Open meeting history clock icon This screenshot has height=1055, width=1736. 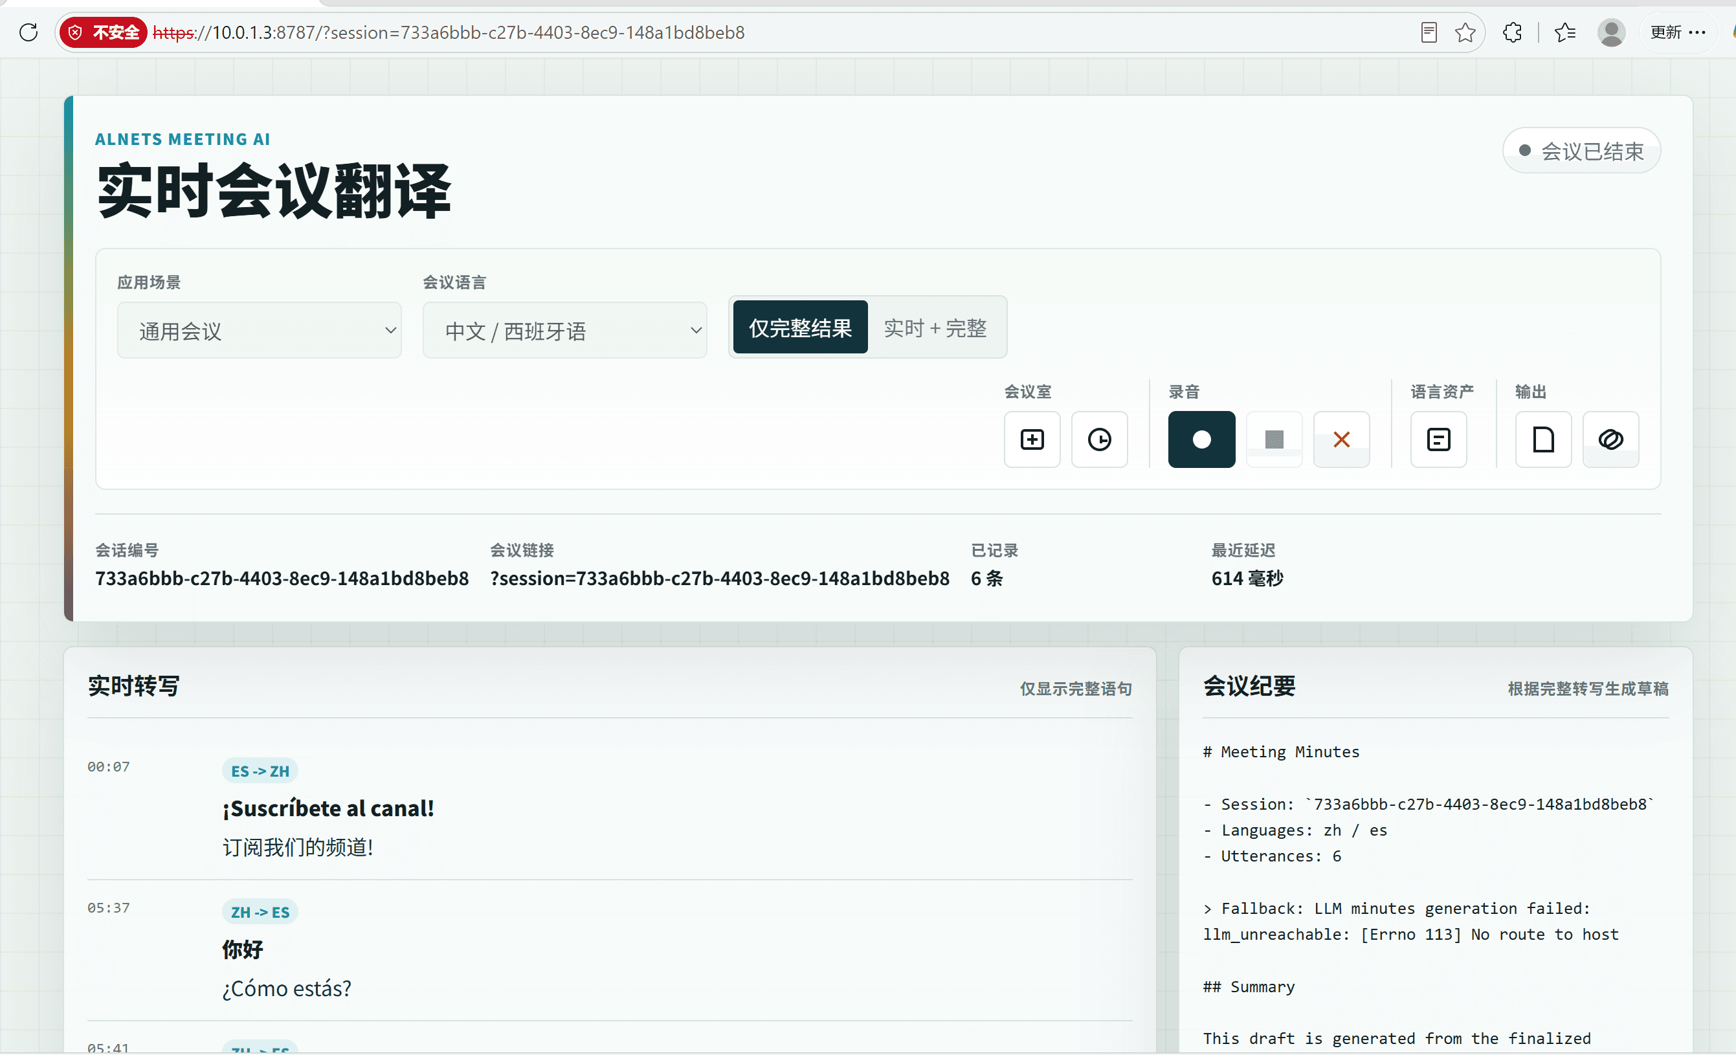click(1099, 439)
